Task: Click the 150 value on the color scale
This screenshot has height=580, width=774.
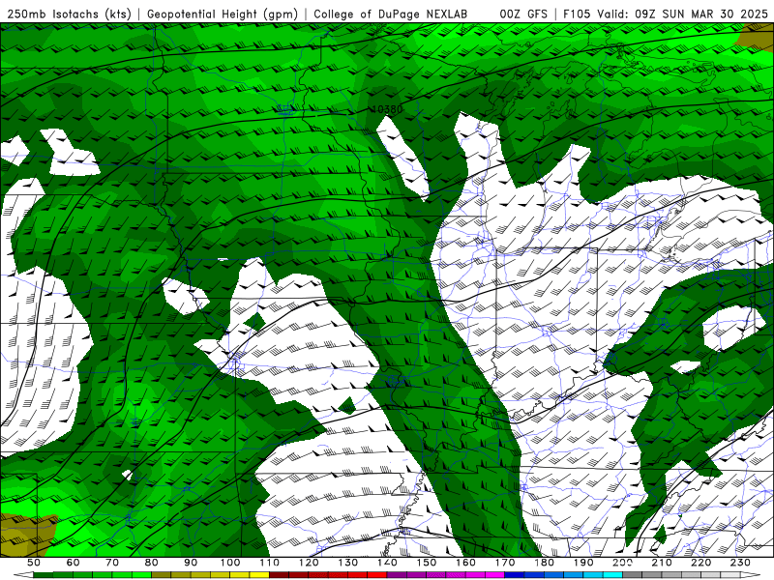Action: (x=427, y=563)
